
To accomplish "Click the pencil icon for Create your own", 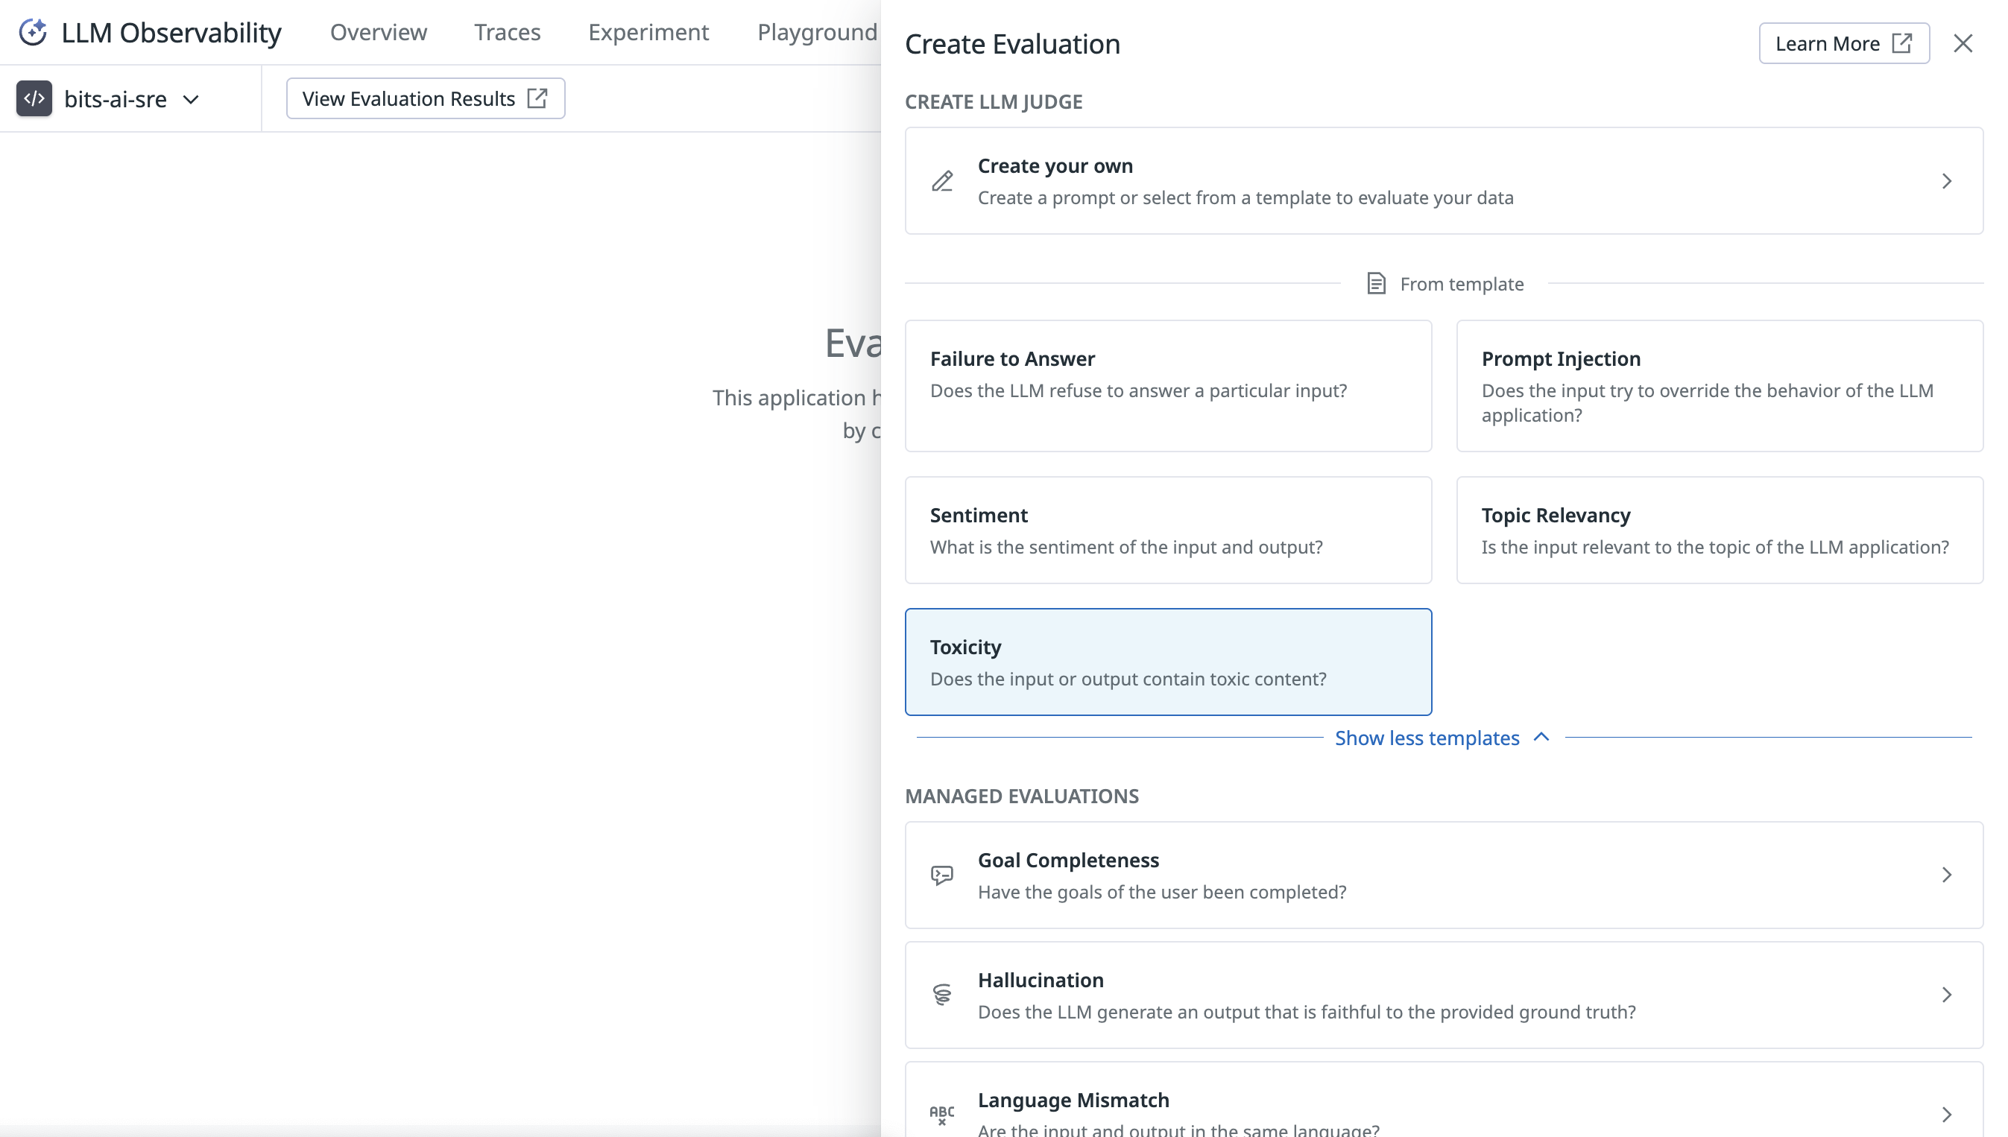I will pyautogui.click(x=942, y=181).
